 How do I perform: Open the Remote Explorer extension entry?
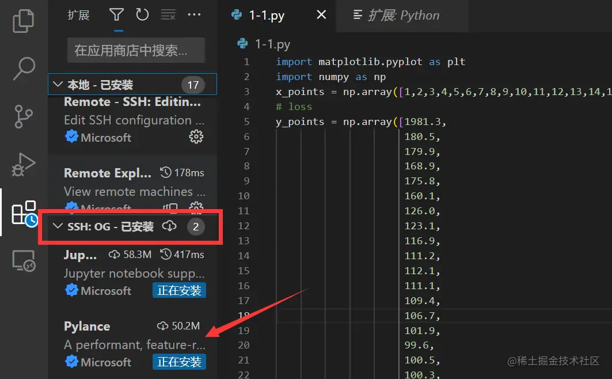(x=132, y=183)
